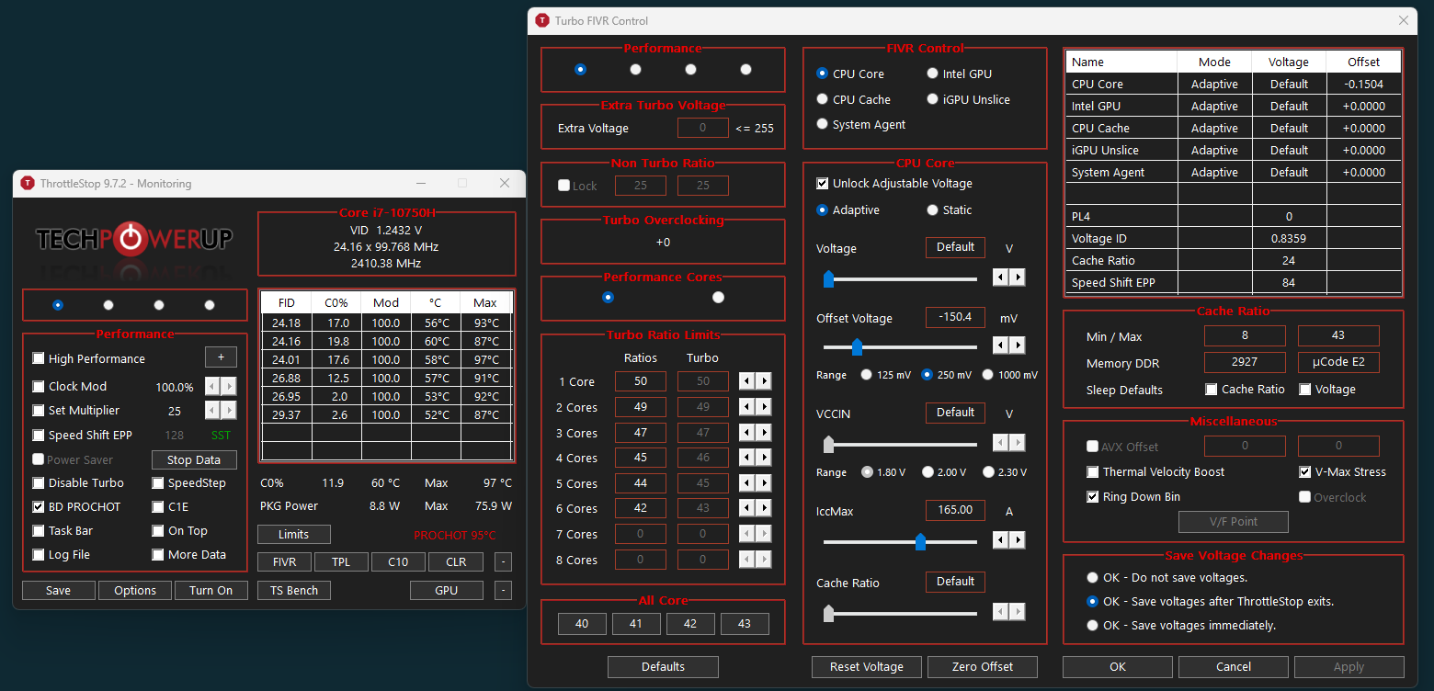Viewport: 1434px width, 691px height.
Task: Uncheck the Ring Down Bin checkbox
Action: pos(1092,497)
